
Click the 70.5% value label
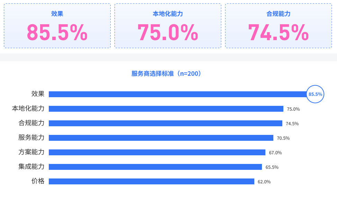[x=283, y=138]
